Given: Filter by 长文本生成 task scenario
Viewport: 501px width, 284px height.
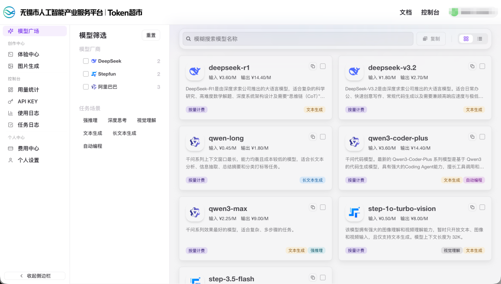Looking at the screenshot, I should point(124,133).
